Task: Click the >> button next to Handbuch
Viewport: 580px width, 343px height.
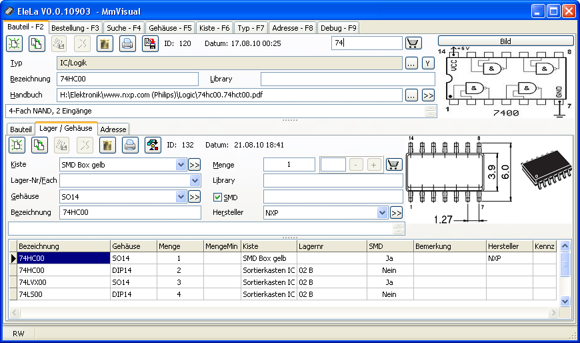Action: click(428, 95)
